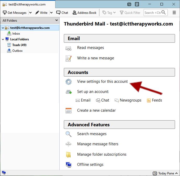The image size is (180, 176).
Task: Open the Inbox folder
Action: click(16, 34)
